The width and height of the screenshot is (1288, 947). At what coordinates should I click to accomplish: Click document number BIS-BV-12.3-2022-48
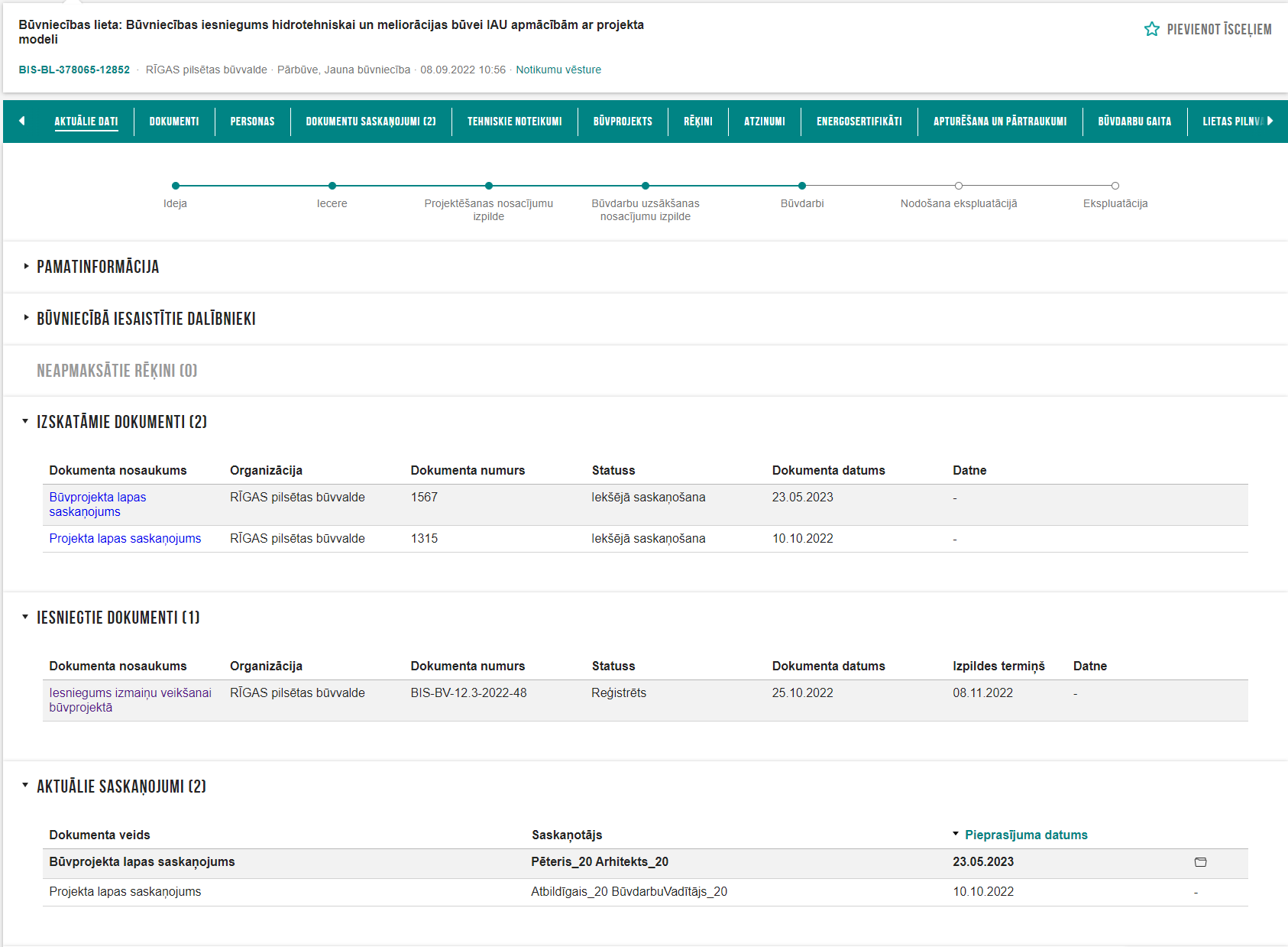point(468,693)
